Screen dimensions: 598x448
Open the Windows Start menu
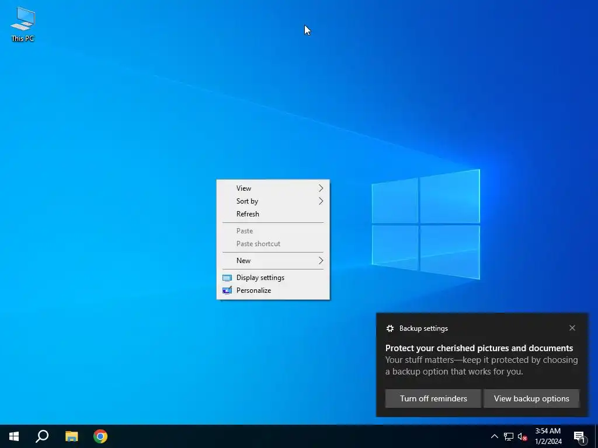14,436
